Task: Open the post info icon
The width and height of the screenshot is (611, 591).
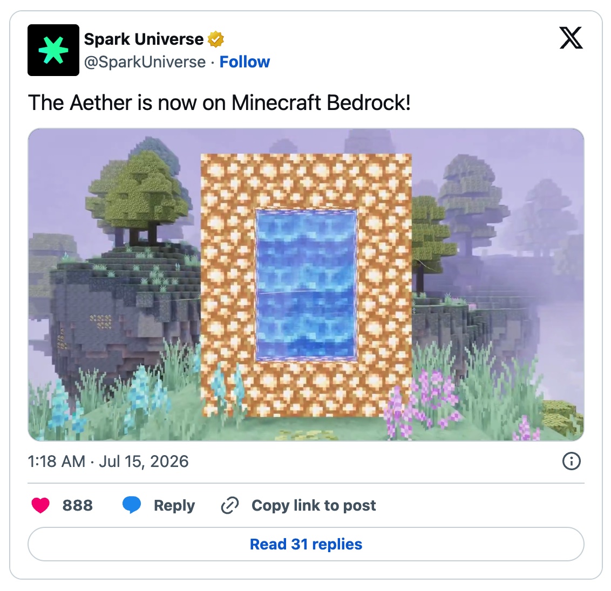Action: tap(572, 462)
